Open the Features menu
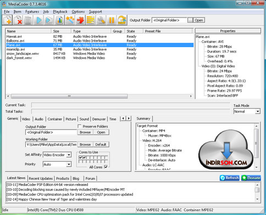The image size is (266, 215). coord(32,12)
